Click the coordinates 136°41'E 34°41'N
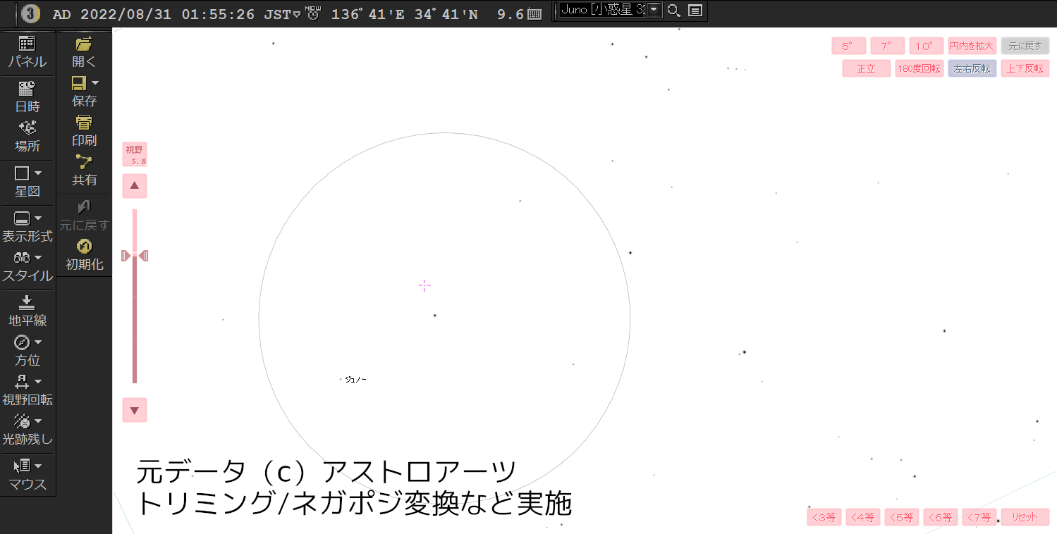 405,14
